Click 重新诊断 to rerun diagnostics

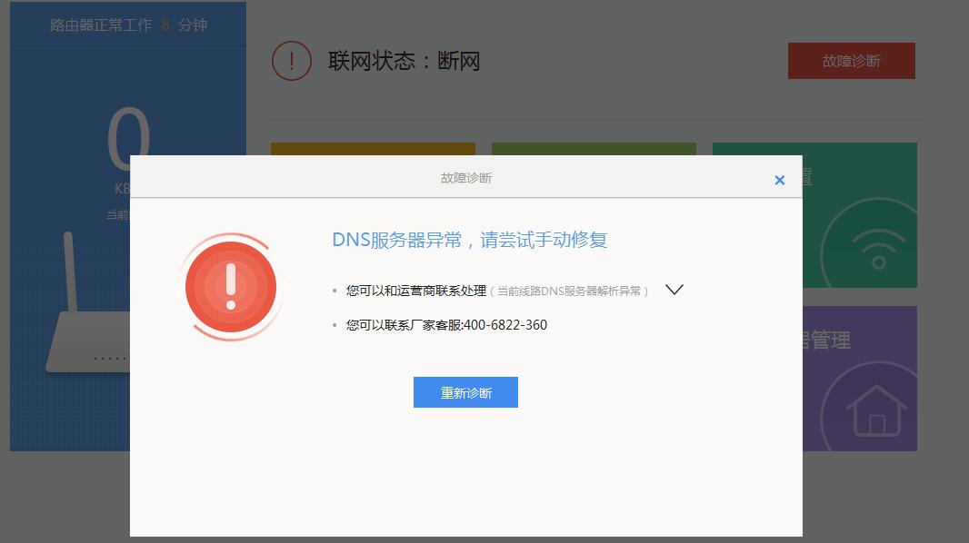pyautogui.click(x=465, y=391)
